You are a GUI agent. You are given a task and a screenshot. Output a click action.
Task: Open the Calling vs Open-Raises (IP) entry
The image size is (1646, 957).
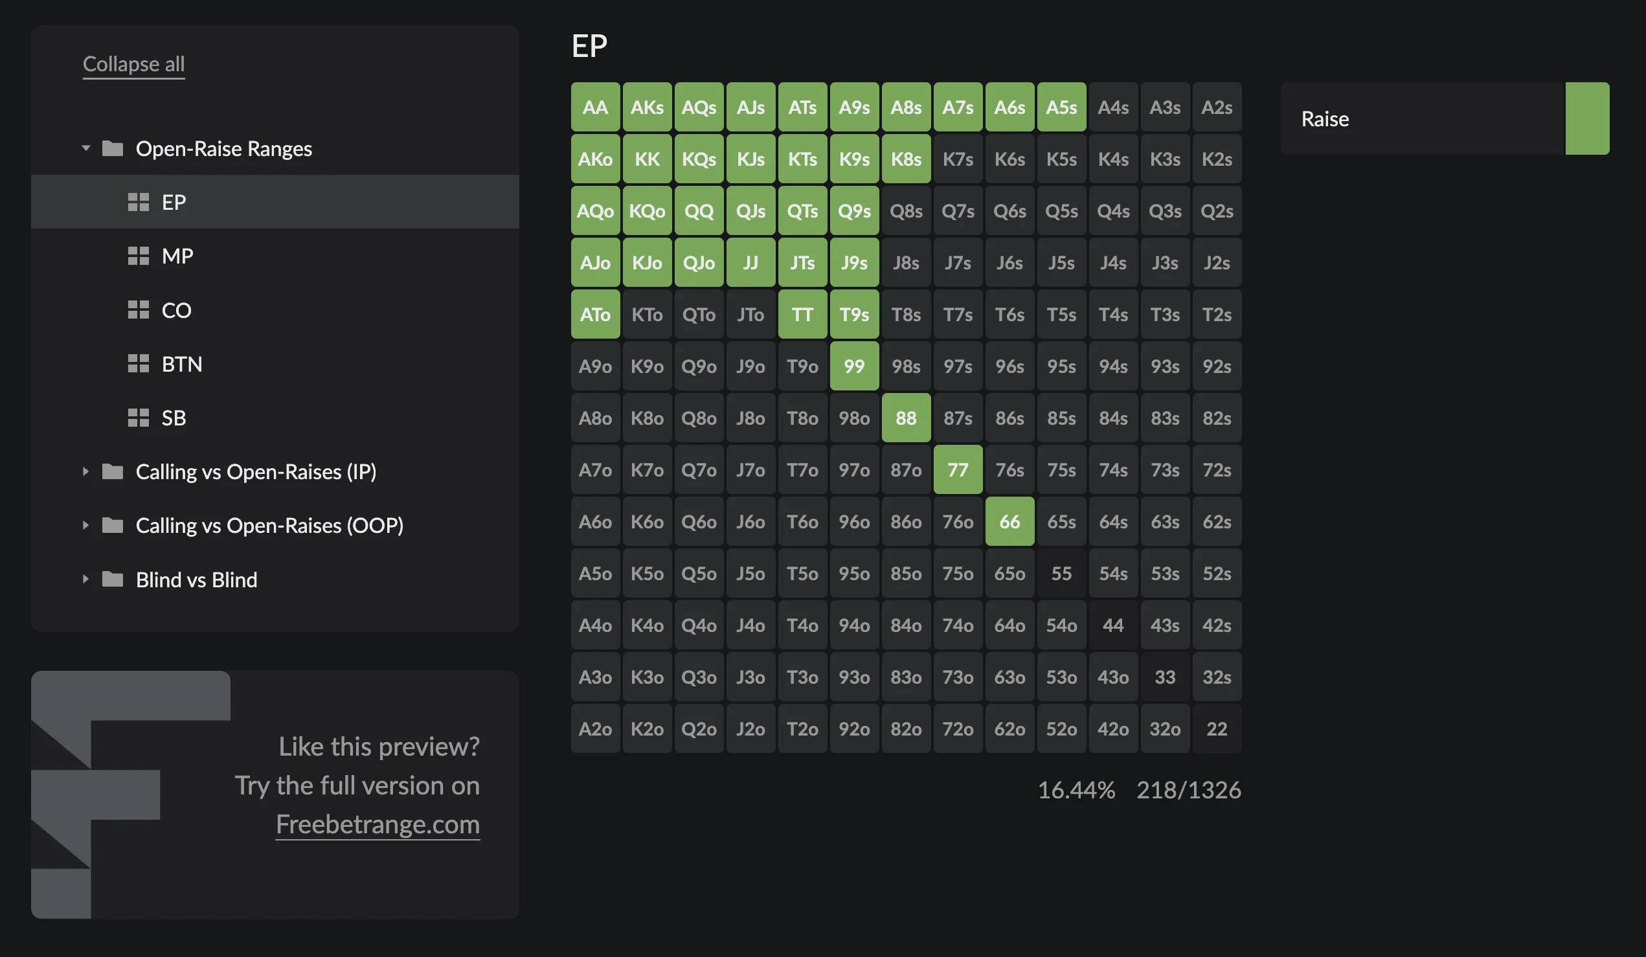pyautogui.click(x=255, y=471)
